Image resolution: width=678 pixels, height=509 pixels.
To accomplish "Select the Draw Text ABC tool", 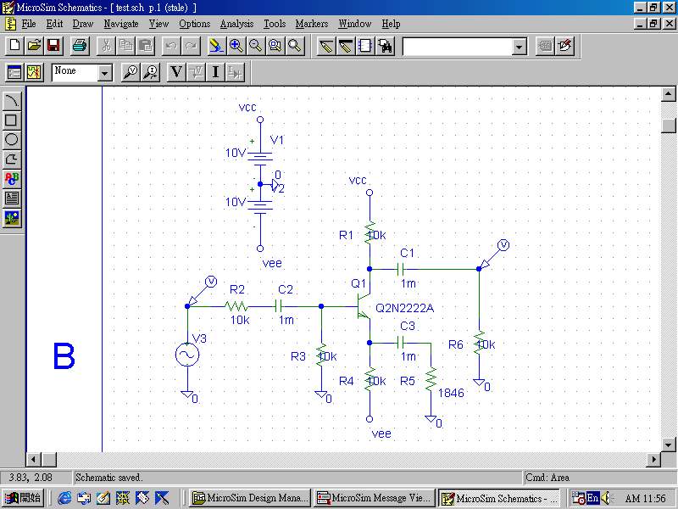I will (12, 178).
